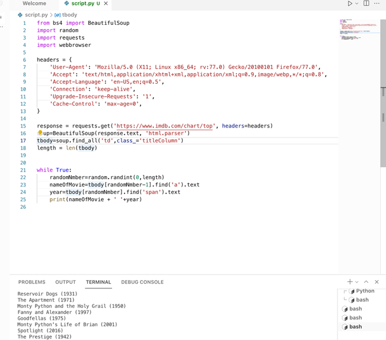Image resolution: width=386 pixels, height=340 pixels.
Task: Click line number 17 in gutter
Action: coord(23,141)
